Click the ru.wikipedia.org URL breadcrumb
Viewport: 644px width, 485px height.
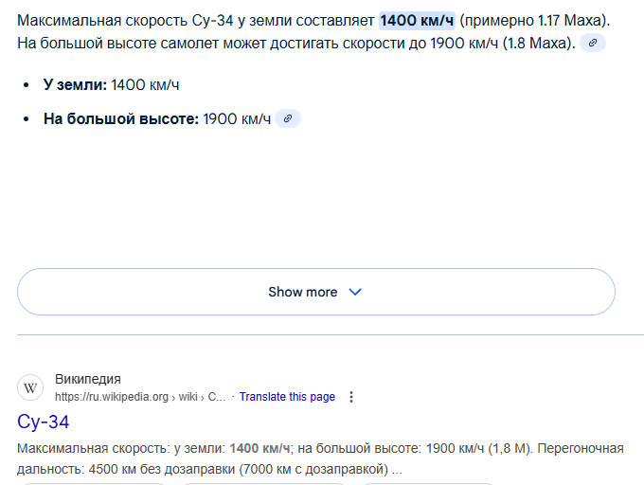[x=114, y=397]
